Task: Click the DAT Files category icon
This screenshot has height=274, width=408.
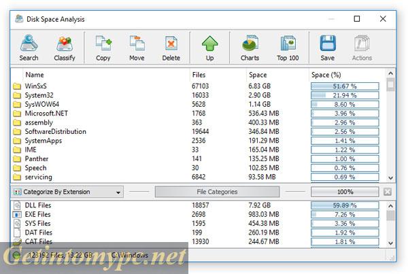Action: coord(17,233)
